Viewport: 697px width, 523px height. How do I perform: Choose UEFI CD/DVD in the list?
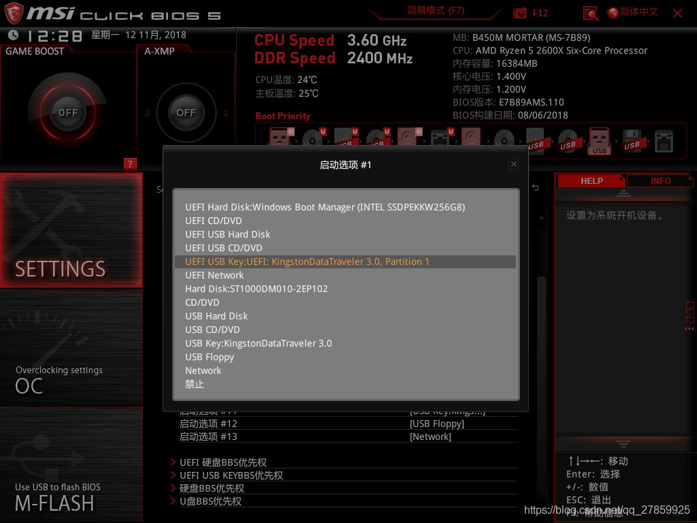coord(345,221)
